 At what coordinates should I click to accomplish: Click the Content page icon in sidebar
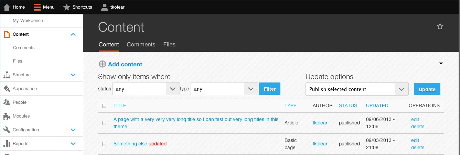(x=7, y=34)
